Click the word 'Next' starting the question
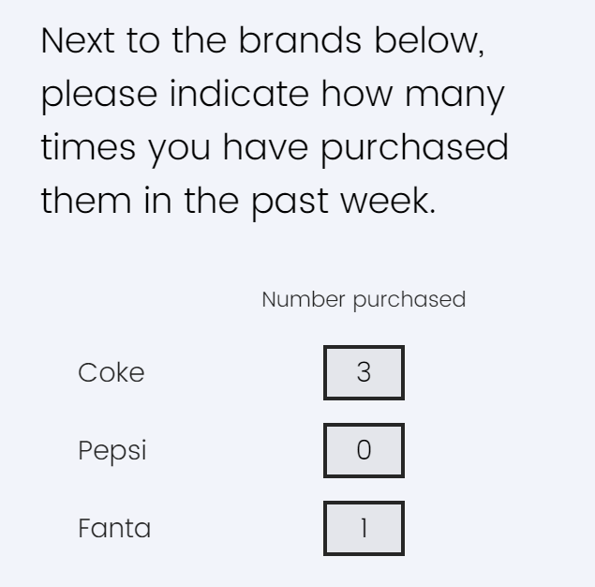The image size is (595, 587). pyautogui.click(x=78, y=40)
